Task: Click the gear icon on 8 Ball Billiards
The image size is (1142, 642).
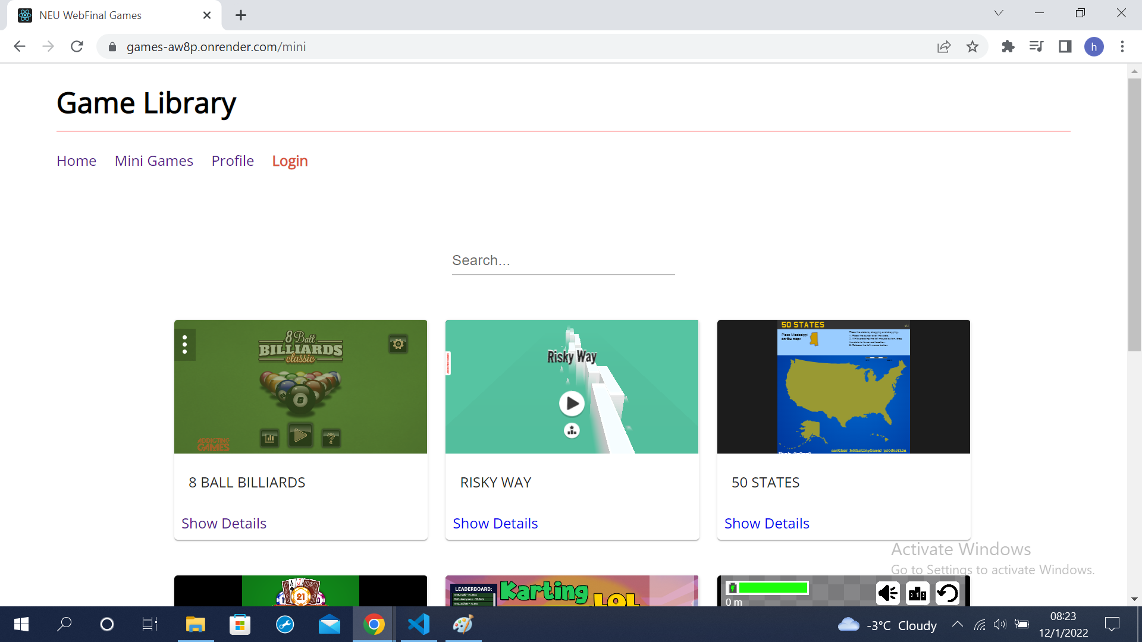Action: tap(398, 344)
